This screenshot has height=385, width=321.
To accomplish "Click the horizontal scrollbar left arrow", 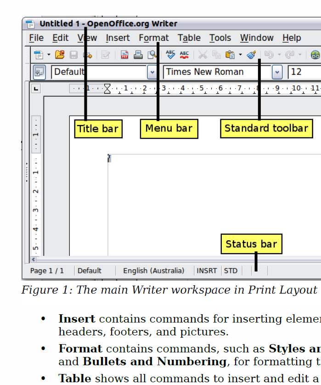I will click(x=34, y=260).
